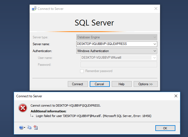This screenshot has width=188, height=137.
Task: Click the Password input field
Action: pos(119,64)
